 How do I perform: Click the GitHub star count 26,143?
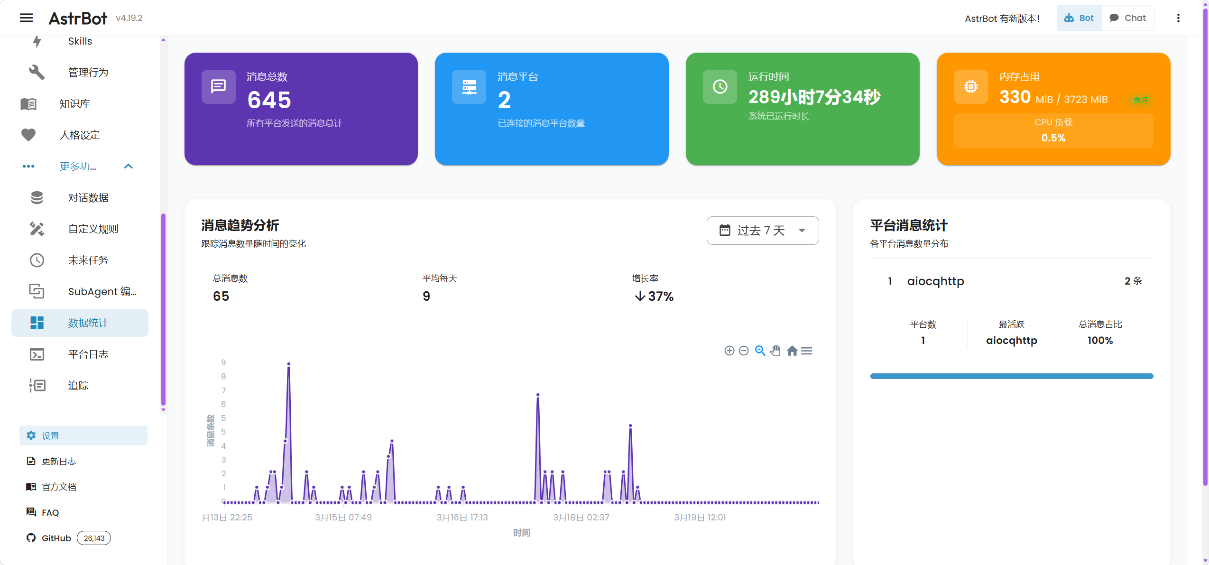tap(94, 538)
